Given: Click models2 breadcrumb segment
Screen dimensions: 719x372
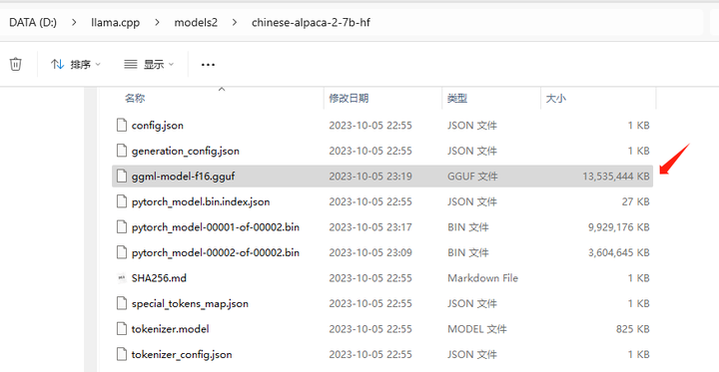Looking at the screenshot, I should [196, 22].
